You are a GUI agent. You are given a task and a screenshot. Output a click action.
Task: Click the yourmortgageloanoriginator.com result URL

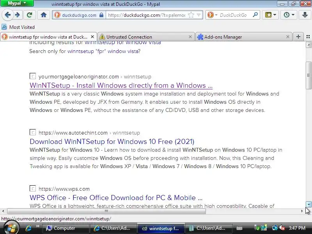[95, 76]
